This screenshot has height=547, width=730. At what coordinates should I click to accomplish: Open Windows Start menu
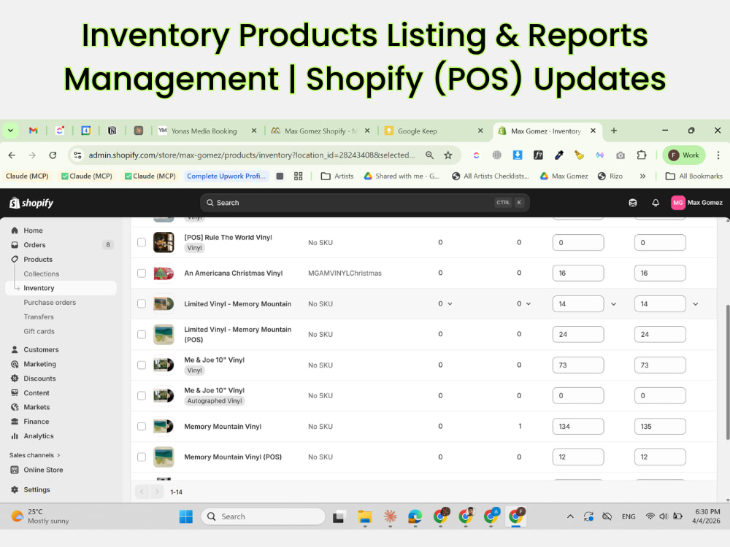(185, 516)
